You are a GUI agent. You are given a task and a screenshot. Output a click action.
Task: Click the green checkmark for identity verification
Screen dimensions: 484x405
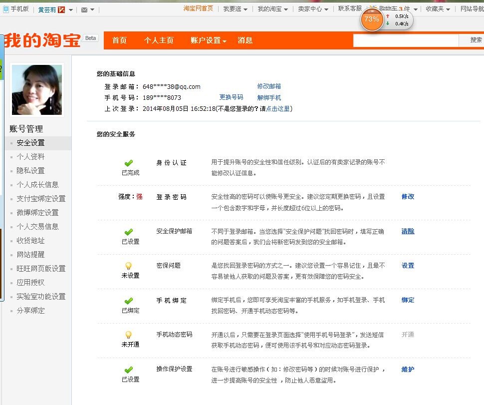tap(129, 163)
